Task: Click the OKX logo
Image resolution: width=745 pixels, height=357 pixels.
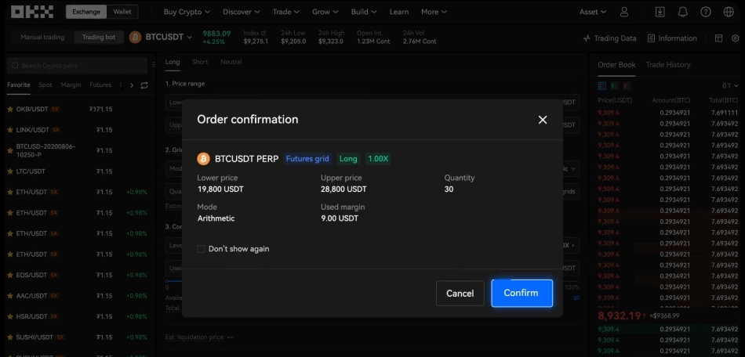Action: (32, 12)
